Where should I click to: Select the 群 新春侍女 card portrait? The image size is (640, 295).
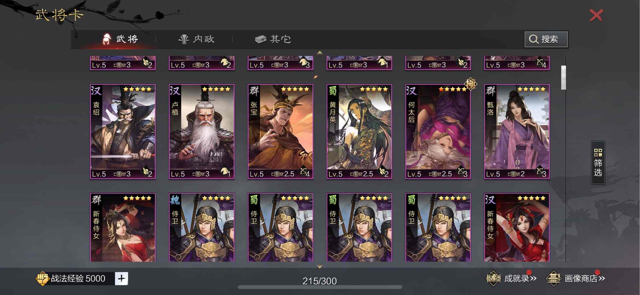point(123,228)
